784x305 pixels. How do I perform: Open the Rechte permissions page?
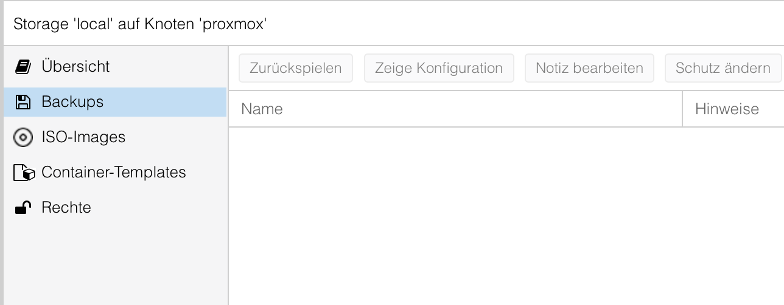pos(66,208)
